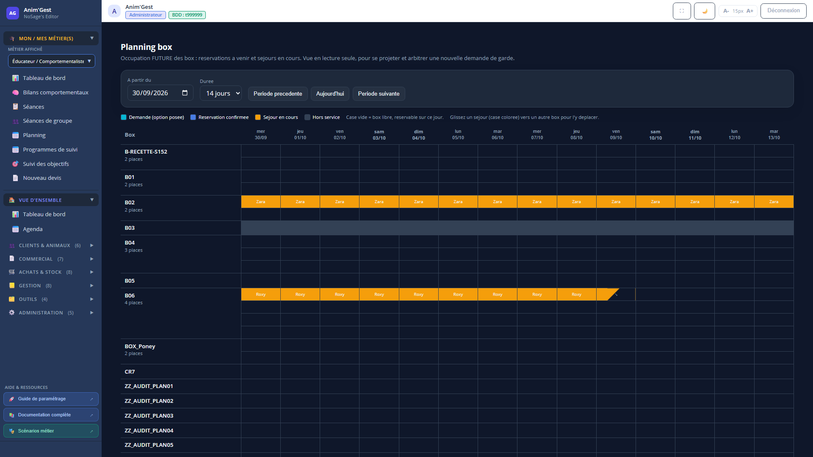Click the AG app logo

coord(13,13)
